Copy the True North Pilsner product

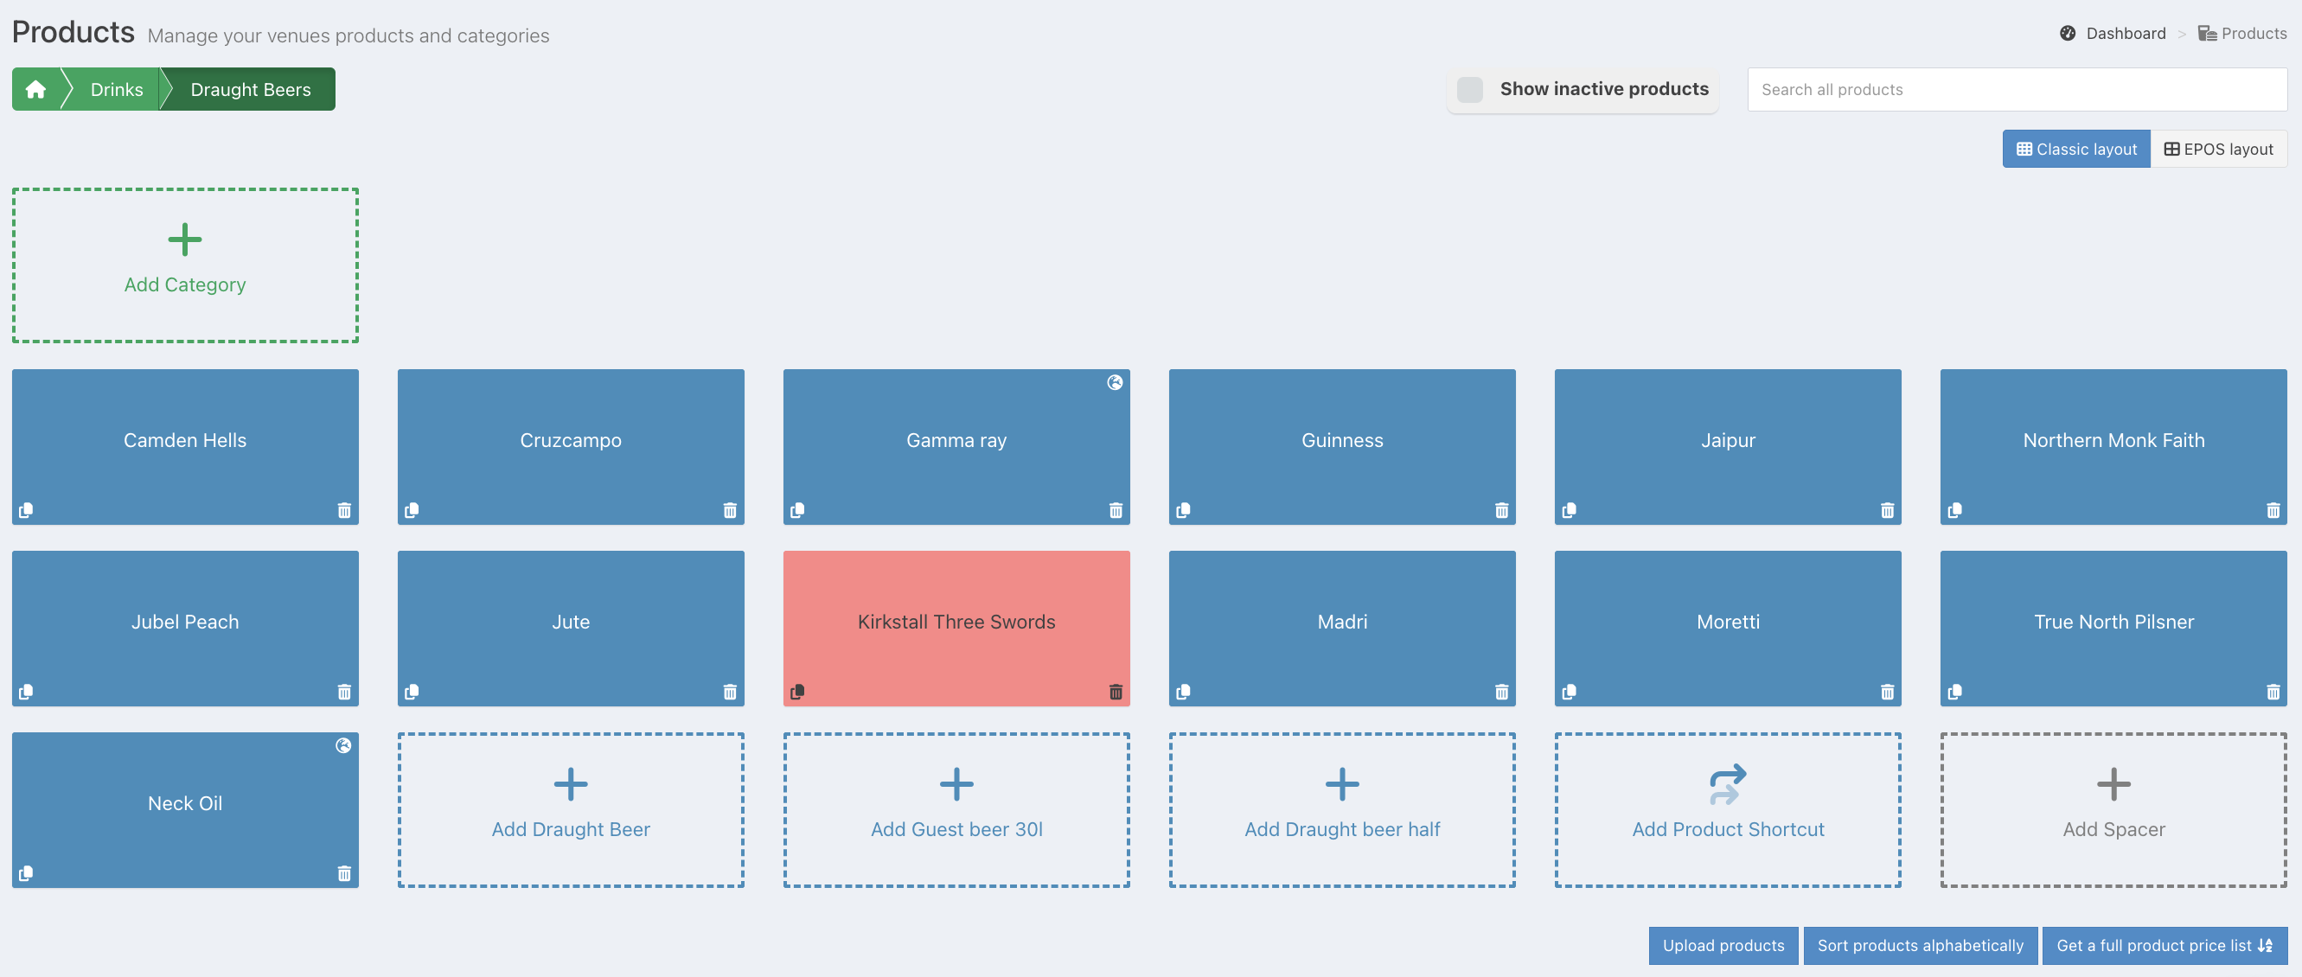coord(1955,692)
